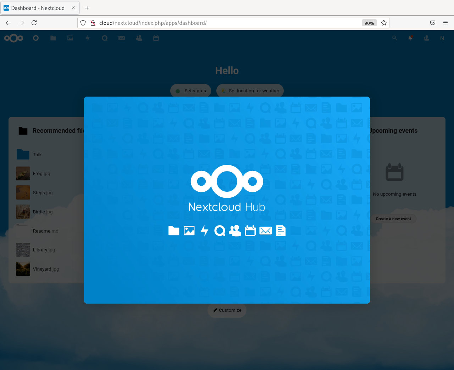Open the notifications bell
Image resolution: width=454 pixels, height=370 pixels.
tap(410, 38)
